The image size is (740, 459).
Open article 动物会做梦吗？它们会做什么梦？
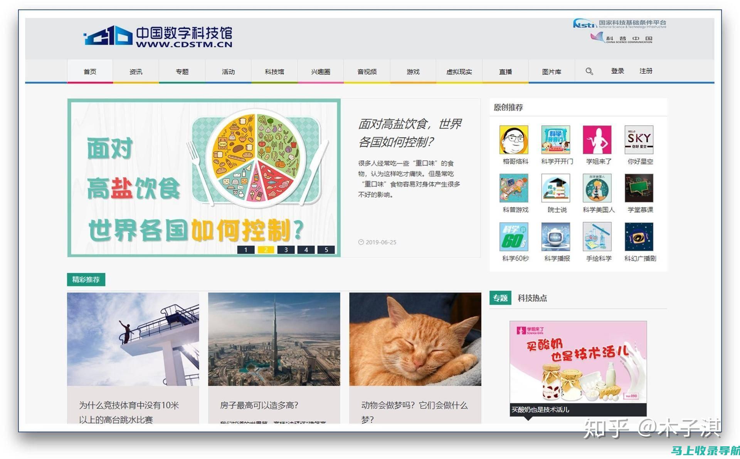click(x=414, y=412)
